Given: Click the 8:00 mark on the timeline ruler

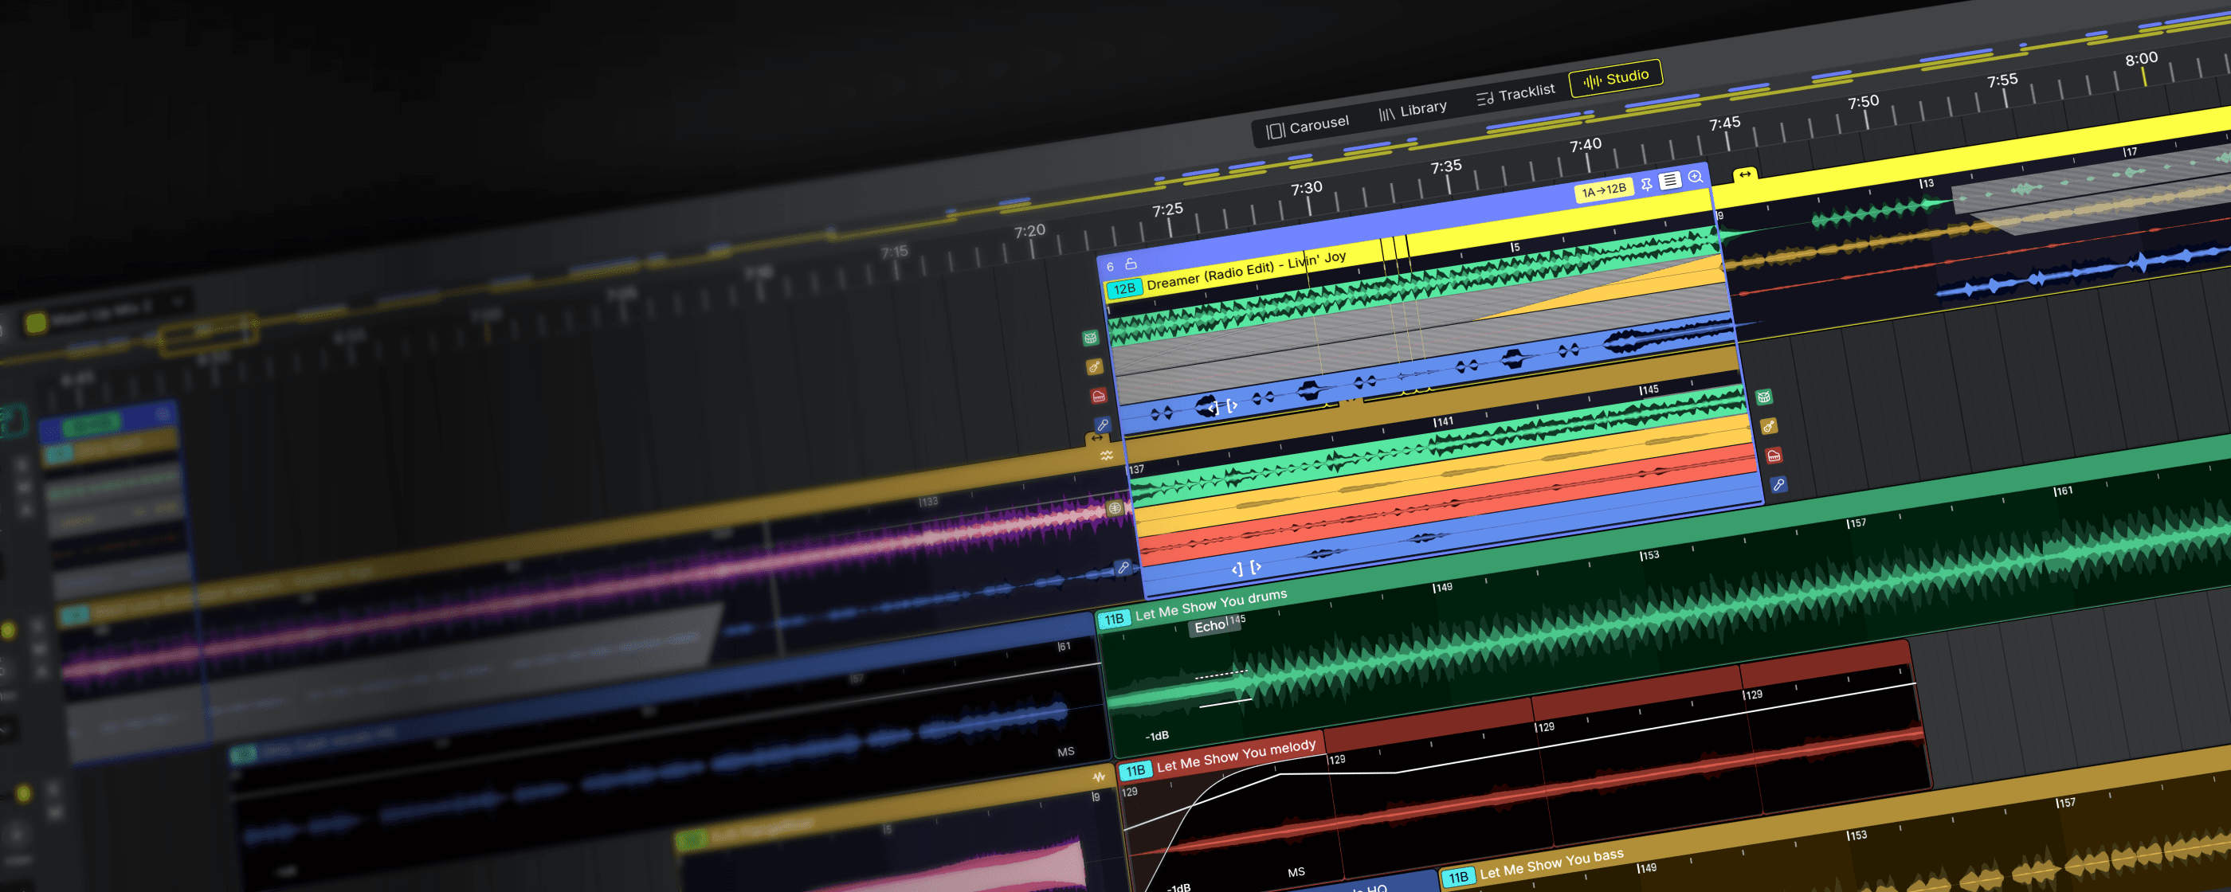Looking at the screenshot, I should (x=2142, y=59).
